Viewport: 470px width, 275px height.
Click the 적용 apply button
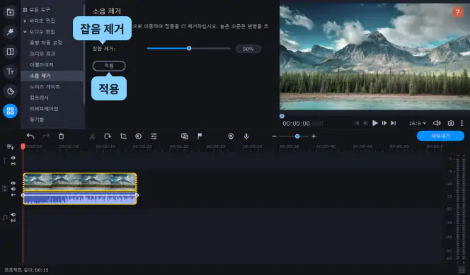point(109,66)
